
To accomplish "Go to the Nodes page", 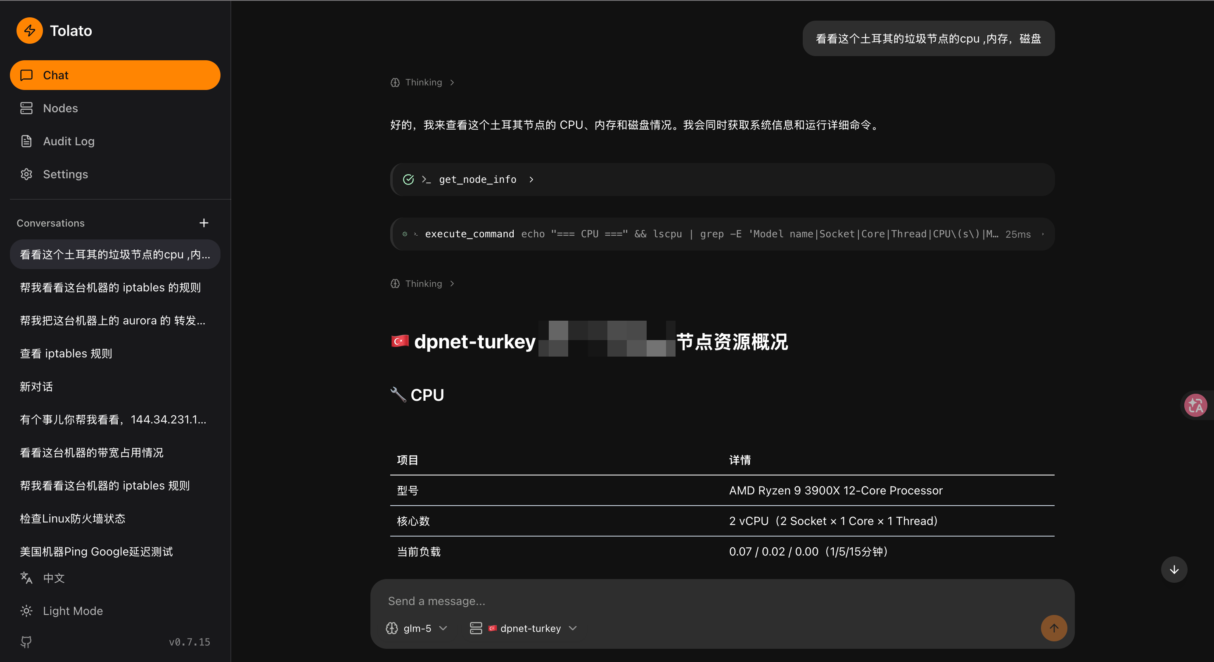I will tap(115, 109).
